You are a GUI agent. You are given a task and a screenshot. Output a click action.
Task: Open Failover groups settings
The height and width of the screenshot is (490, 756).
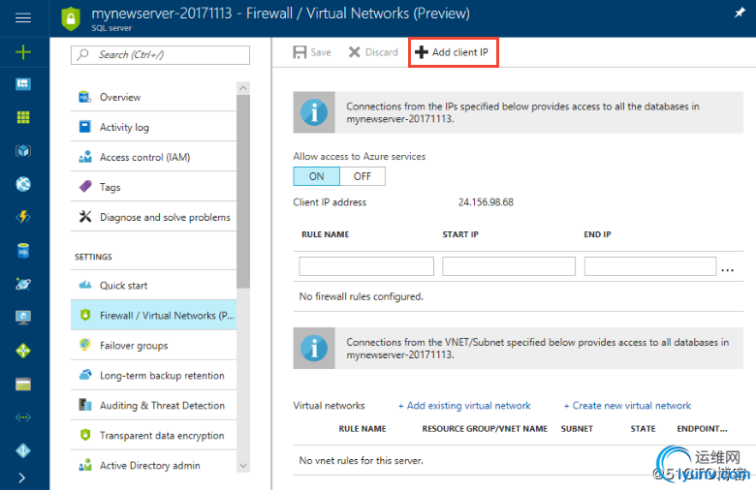point(153,346)
